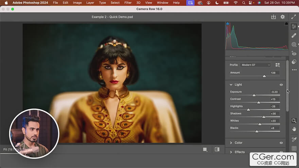Click the battery status icon
The width and height of the screenshot is (299, 168).
point(226,3)
